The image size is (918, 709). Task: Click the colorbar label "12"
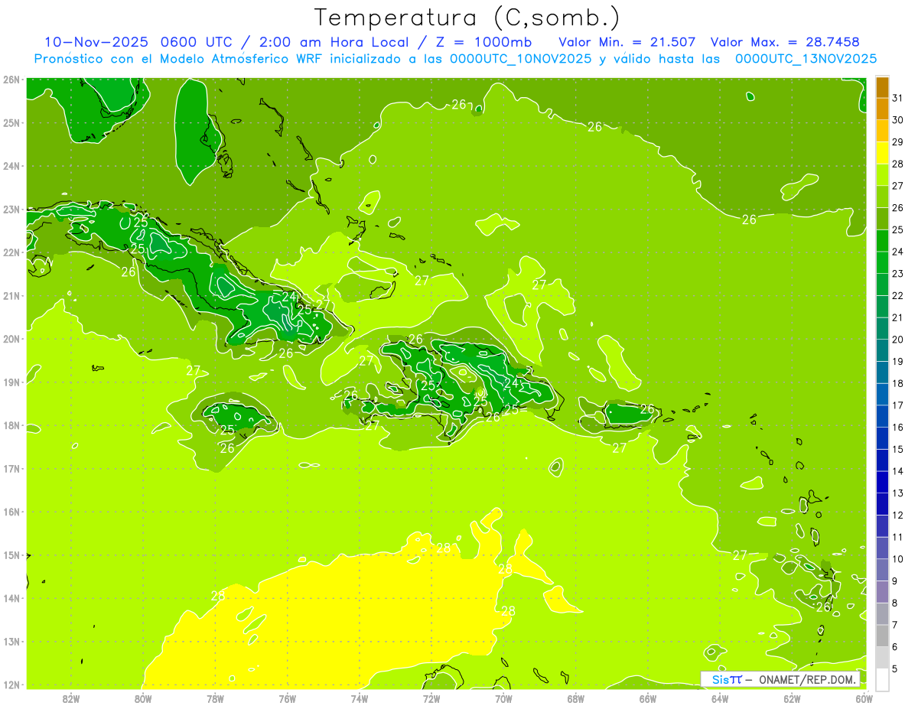pos(897,515)
